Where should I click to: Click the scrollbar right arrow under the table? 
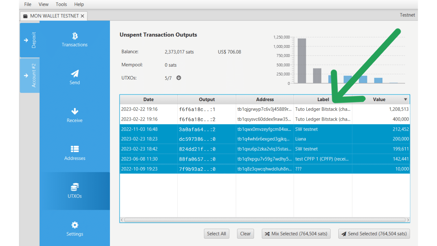(408, 220)
